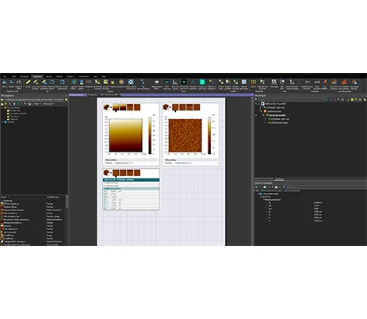The height and width of the screenshot is (319, 367).
Task: Switch to the second document tab
Action: [92, 94]
